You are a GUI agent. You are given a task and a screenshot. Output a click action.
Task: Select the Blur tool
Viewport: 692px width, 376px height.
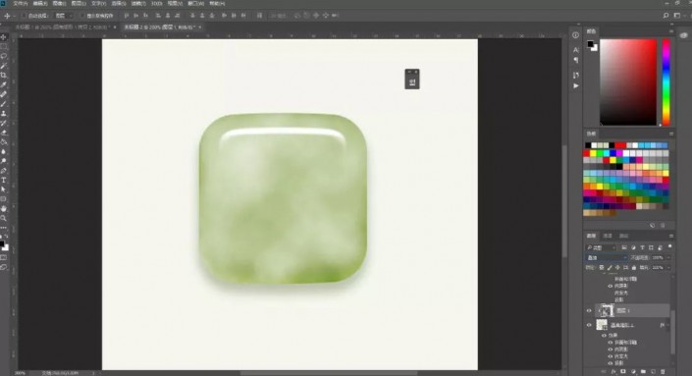(4, 151)
